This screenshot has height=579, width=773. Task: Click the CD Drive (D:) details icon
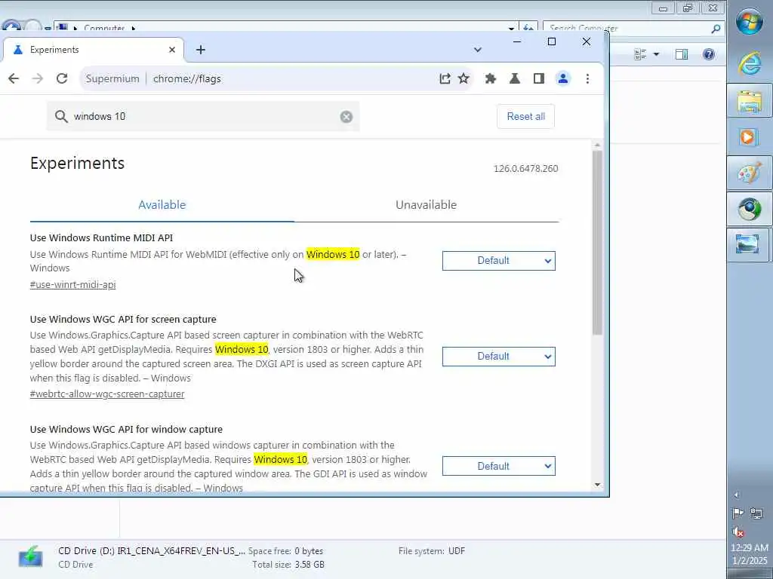coord(30,557)
